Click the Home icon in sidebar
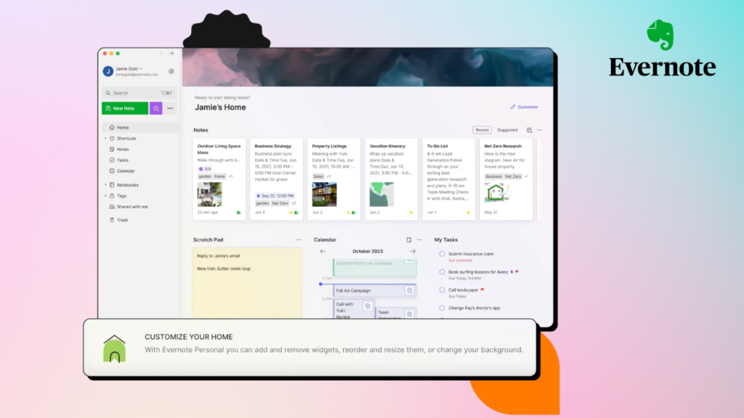 [x=112, y=128]
